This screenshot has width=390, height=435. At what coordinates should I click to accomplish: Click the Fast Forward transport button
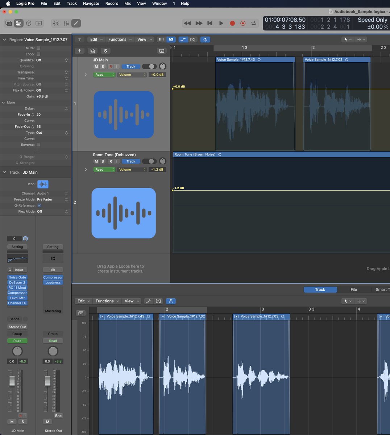point(199,23)
